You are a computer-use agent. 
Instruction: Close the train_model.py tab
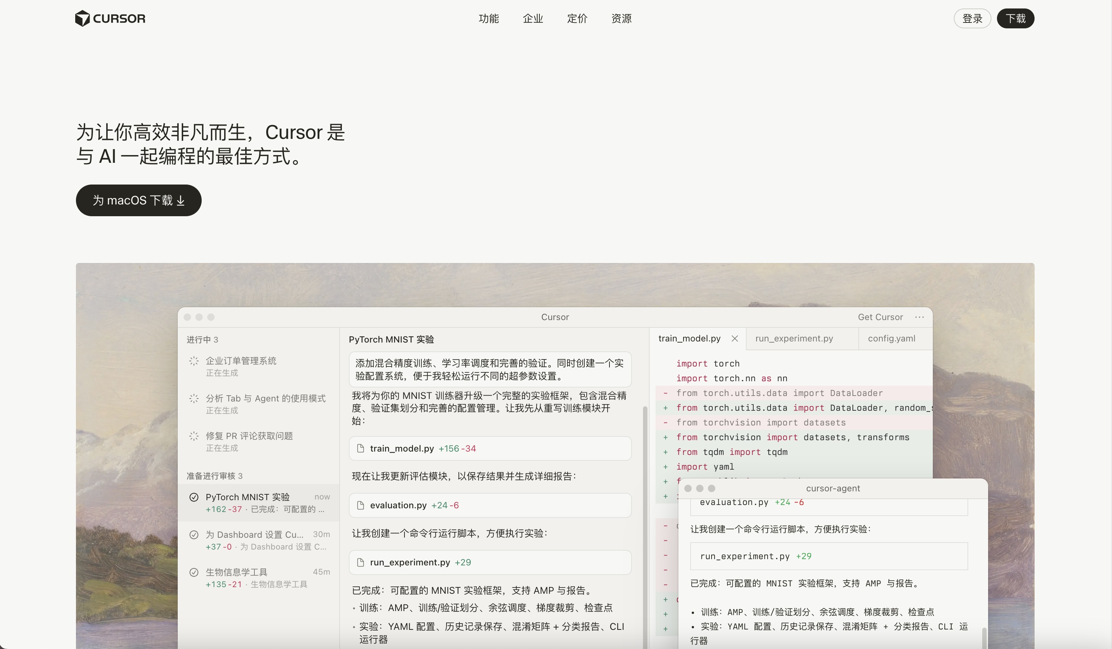735,338
